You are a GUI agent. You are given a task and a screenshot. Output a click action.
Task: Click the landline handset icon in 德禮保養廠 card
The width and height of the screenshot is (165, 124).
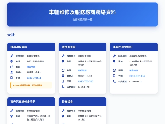[63, 87]
